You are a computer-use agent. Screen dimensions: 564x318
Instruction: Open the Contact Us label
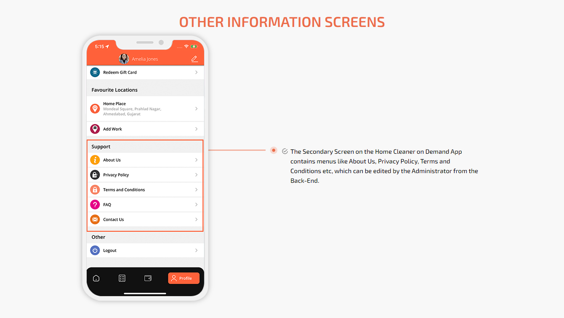tap(114, 219)
